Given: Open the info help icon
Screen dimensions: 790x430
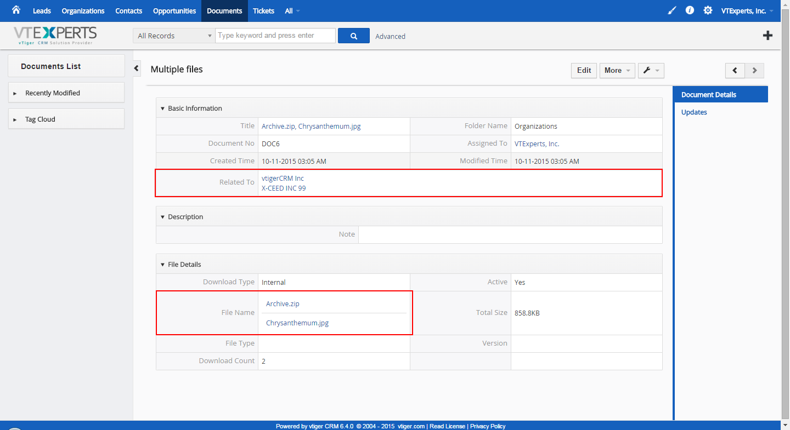Looking at the screenshot, I should pos(690,10).
